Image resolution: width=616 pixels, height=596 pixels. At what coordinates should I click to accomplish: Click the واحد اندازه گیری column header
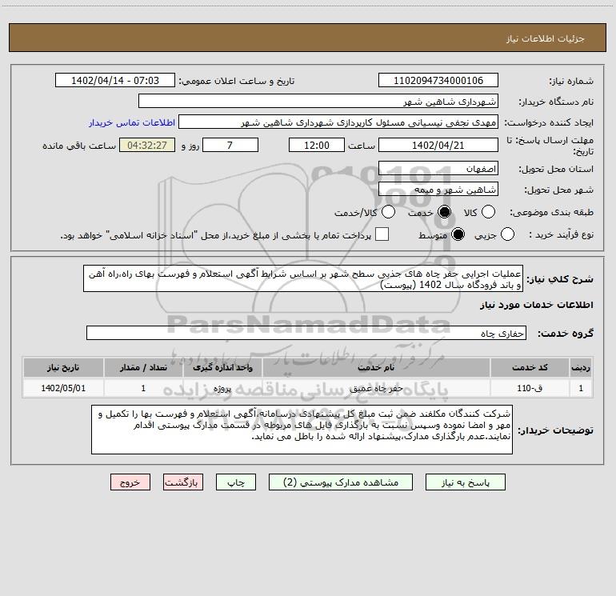222,368
